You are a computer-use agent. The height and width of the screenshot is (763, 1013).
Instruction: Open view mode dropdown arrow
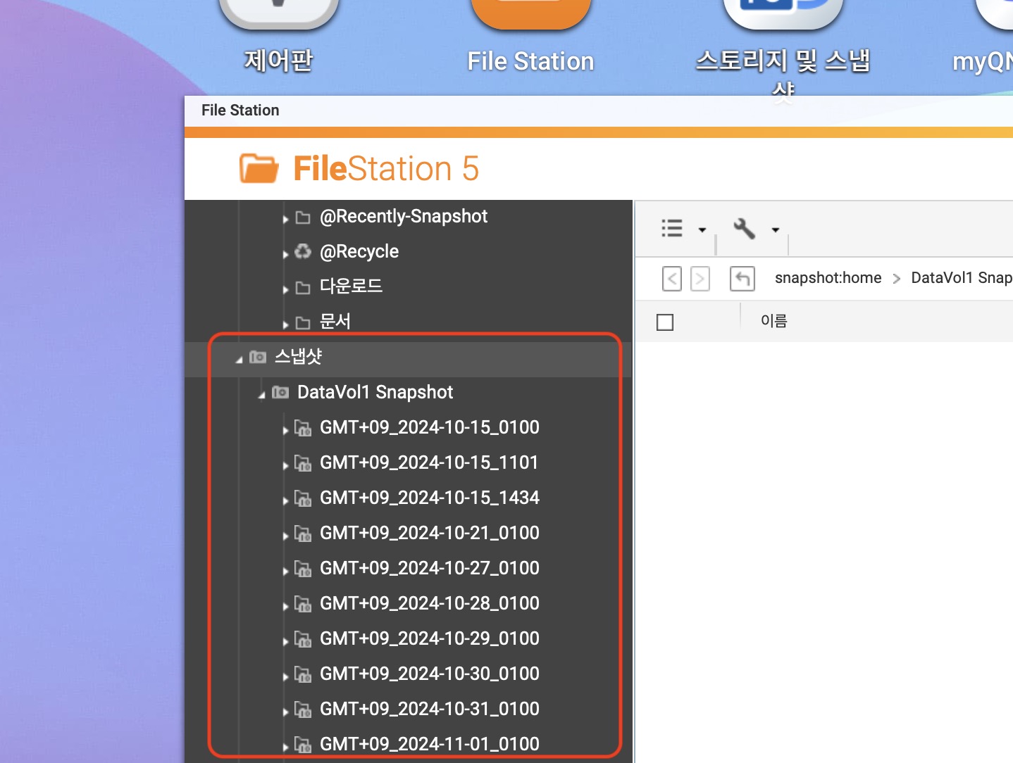[x=702, y=229]
